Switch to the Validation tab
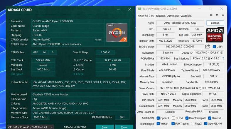This screenshot has width=231, height=129. tap(186, 16)
